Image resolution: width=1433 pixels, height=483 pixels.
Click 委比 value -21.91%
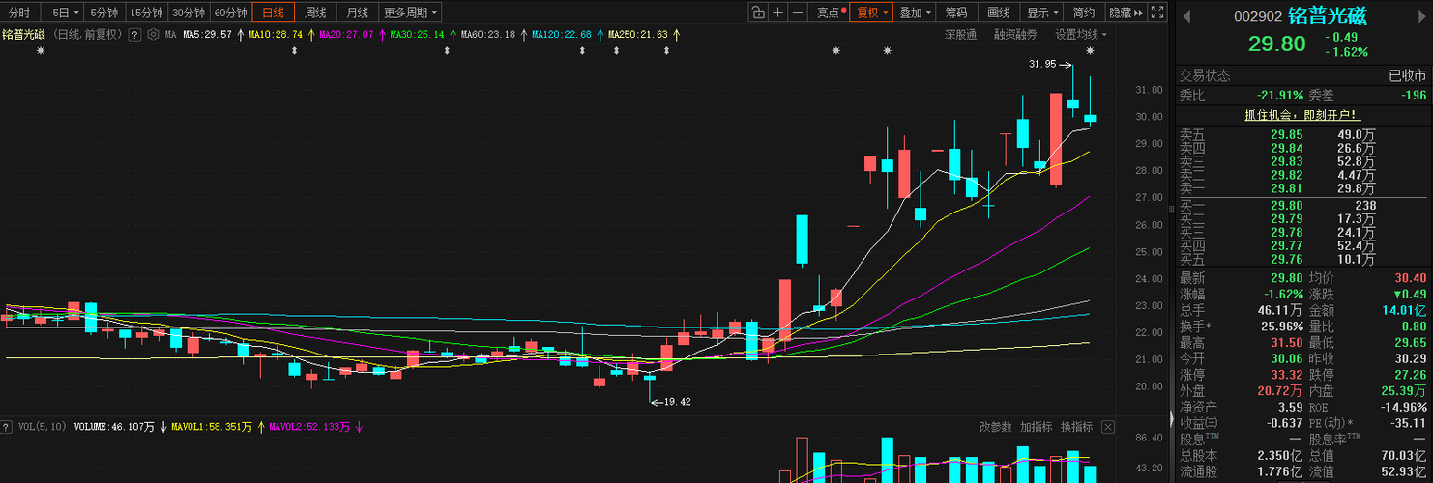click(x=1279, y=95)
